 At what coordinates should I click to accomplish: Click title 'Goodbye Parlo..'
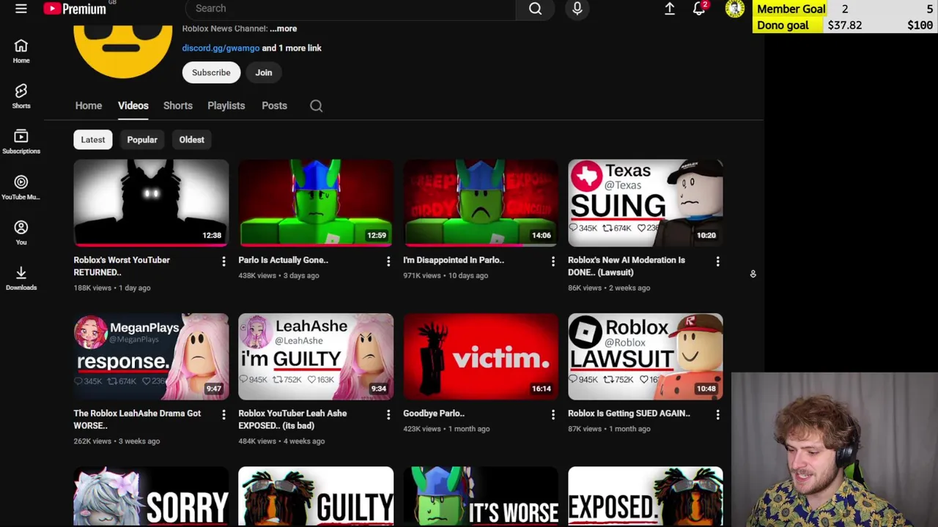tap(434, 414)
